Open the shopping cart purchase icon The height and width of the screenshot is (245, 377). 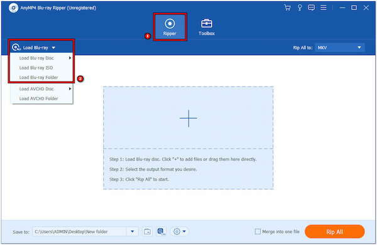click(x=287, y=8)
